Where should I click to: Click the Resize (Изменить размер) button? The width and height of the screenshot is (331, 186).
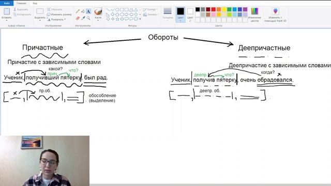(x=59, y=14)
